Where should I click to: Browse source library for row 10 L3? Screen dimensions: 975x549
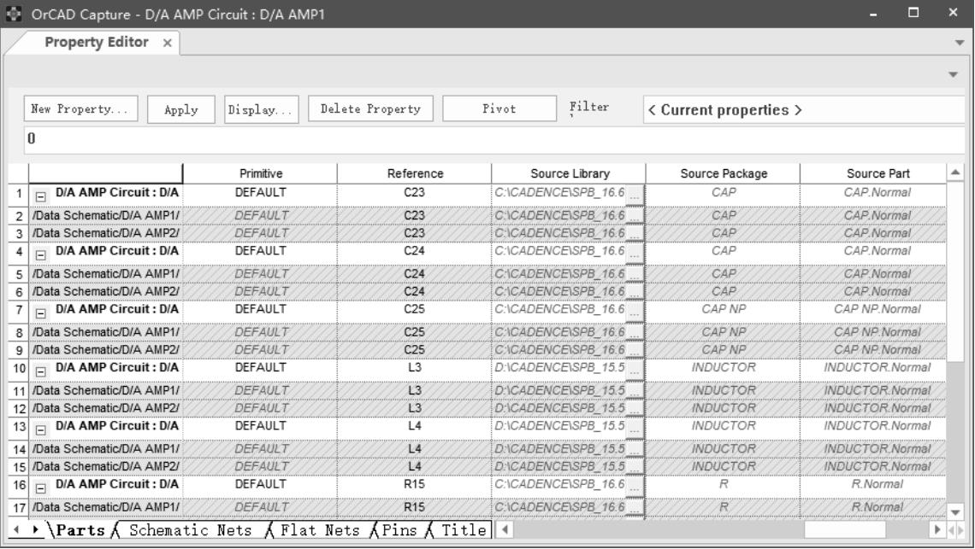(x=635, y=371)
